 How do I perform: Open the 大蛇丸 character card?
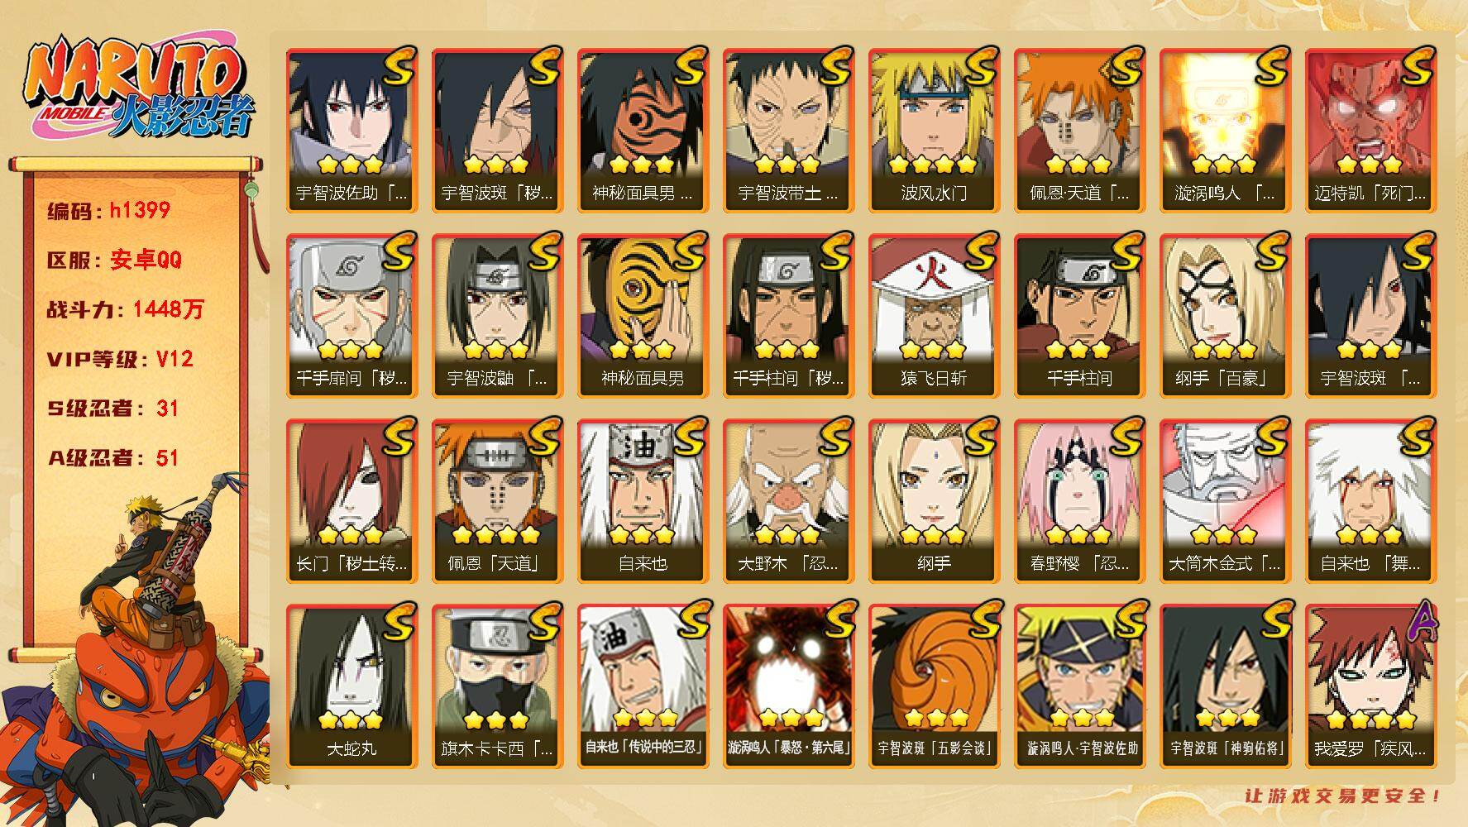pos(351,686)
